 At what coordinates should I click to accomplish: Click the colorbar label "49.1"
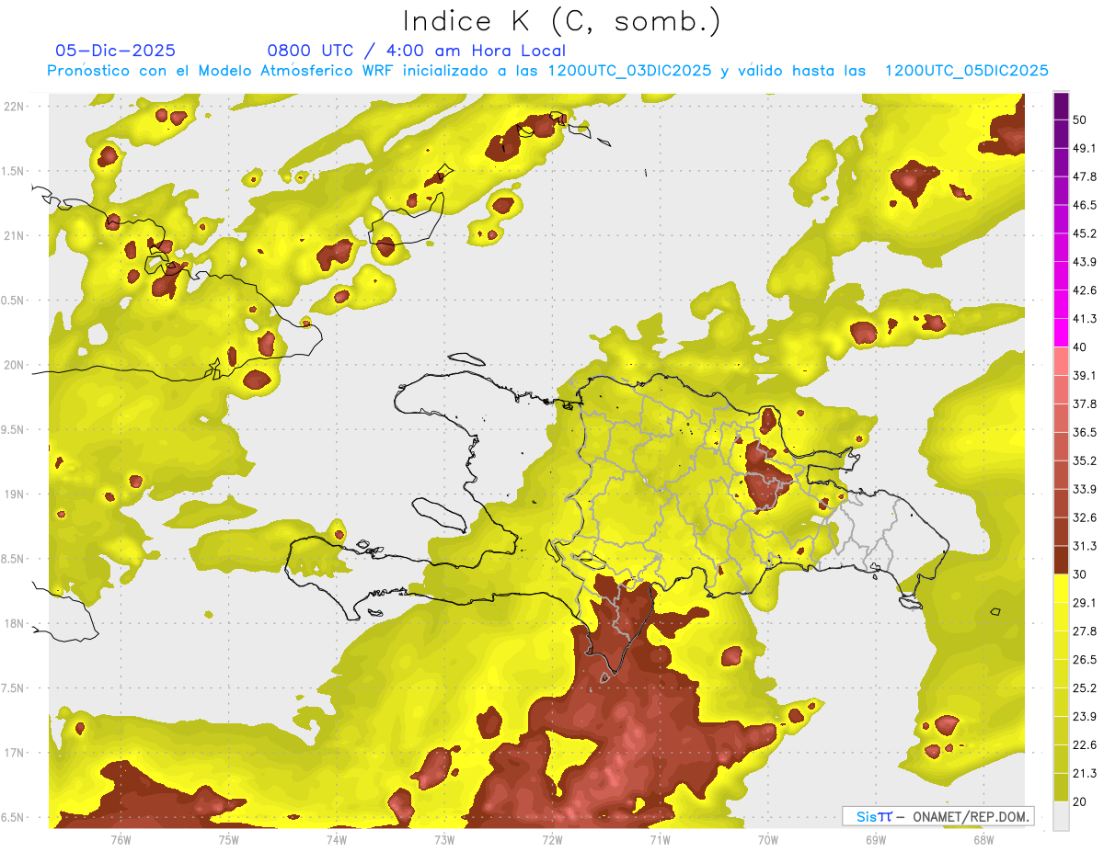point(1085,149)
